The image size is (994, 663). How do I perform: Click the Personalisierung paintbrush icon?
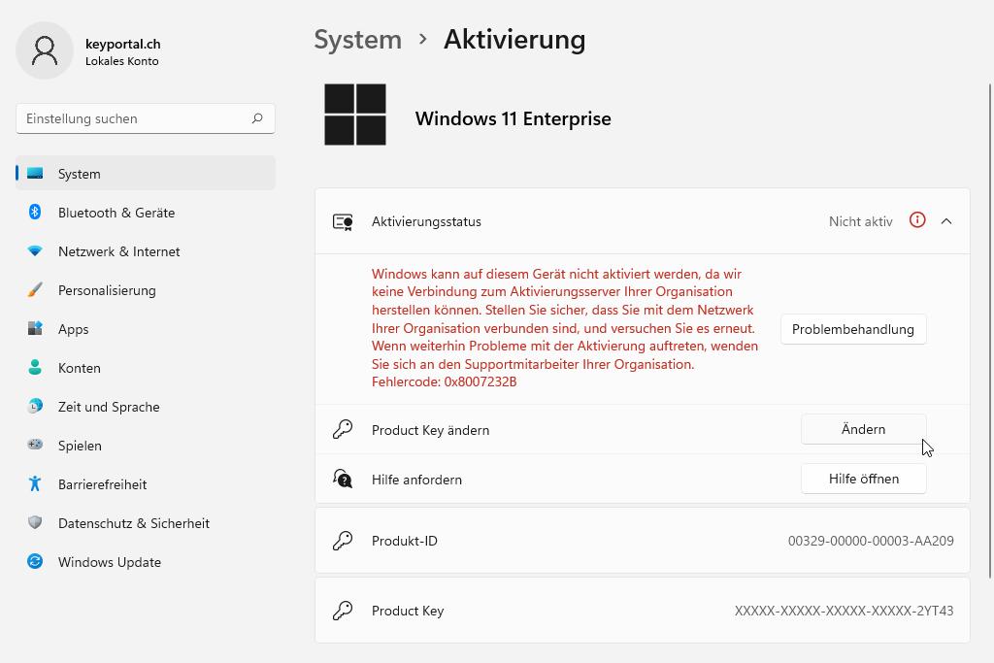pos(35,290)
